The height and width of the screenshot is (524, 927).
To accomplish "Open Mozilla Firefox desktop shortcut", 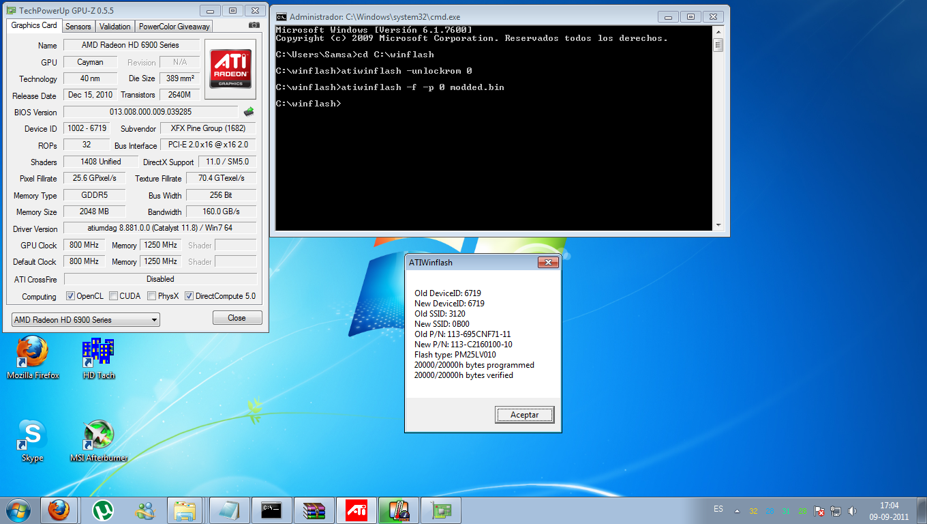I will click(x=33, y=358).
